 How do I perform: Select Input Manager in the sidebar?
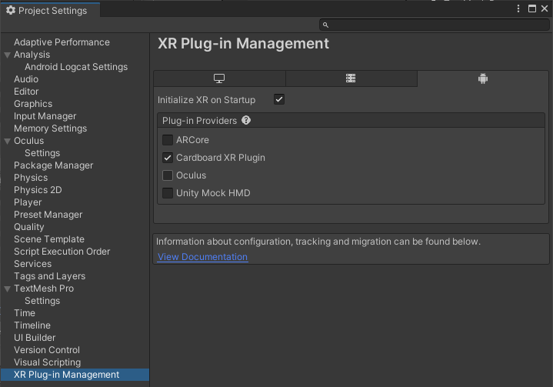coord(45,116)
